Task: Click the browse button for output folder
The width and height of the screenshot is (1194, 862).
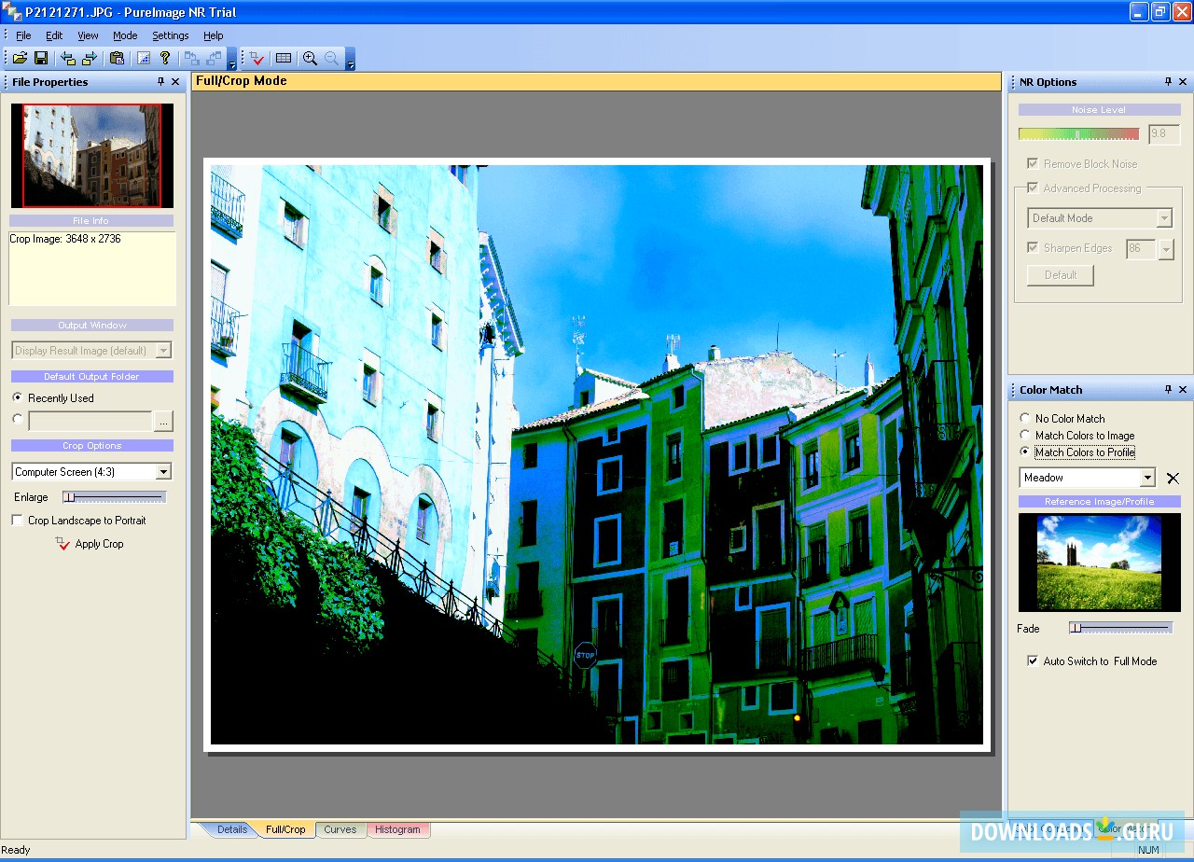Action: point(164,422)
